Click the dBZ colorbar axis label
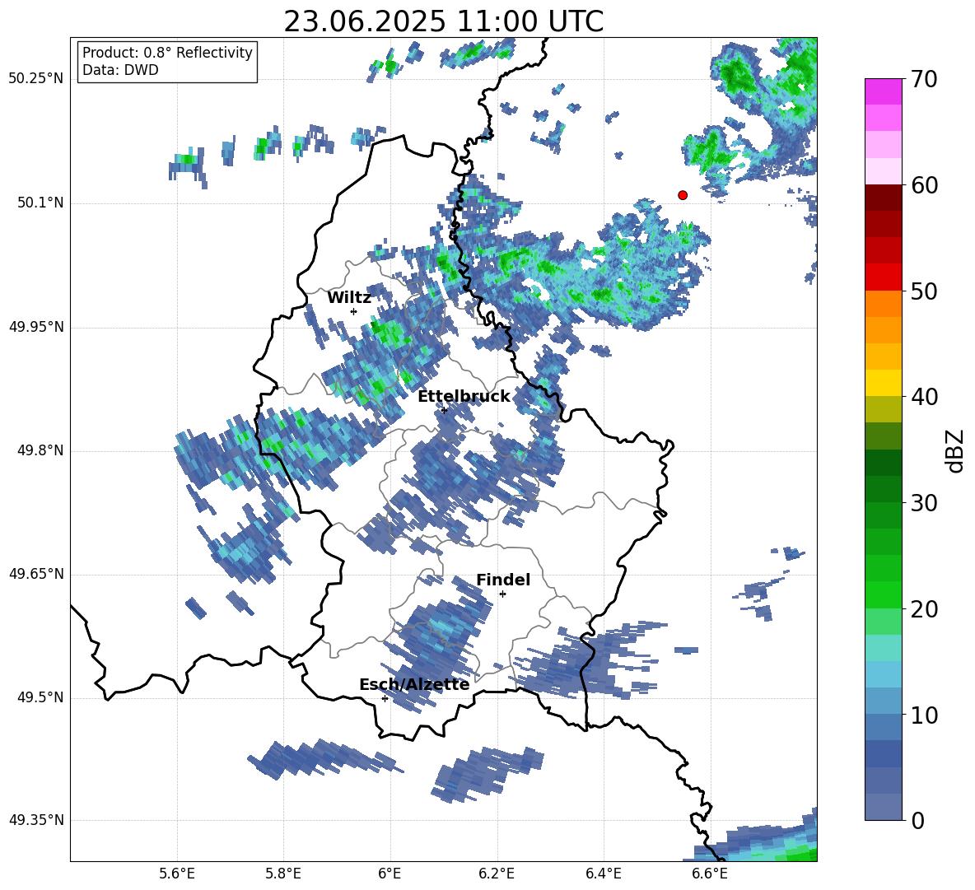This screenshot has width=975, height=890. [x=954, y=450]
